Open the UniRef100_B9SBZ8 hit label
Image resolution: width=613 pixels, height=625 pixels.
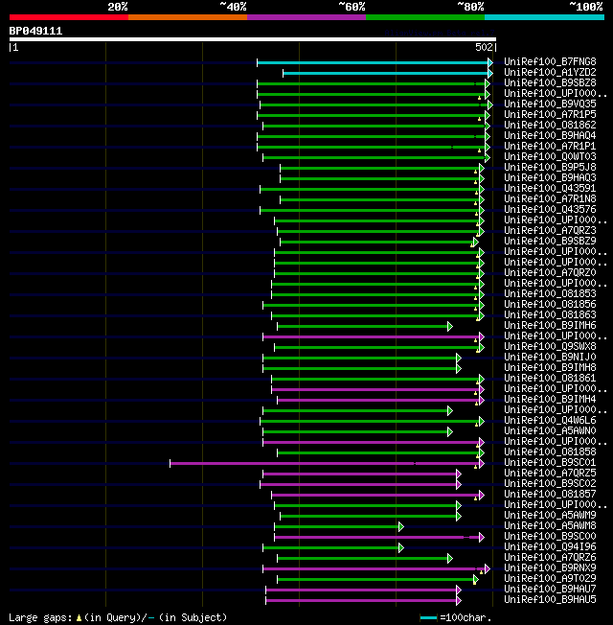tap(550, 82)
